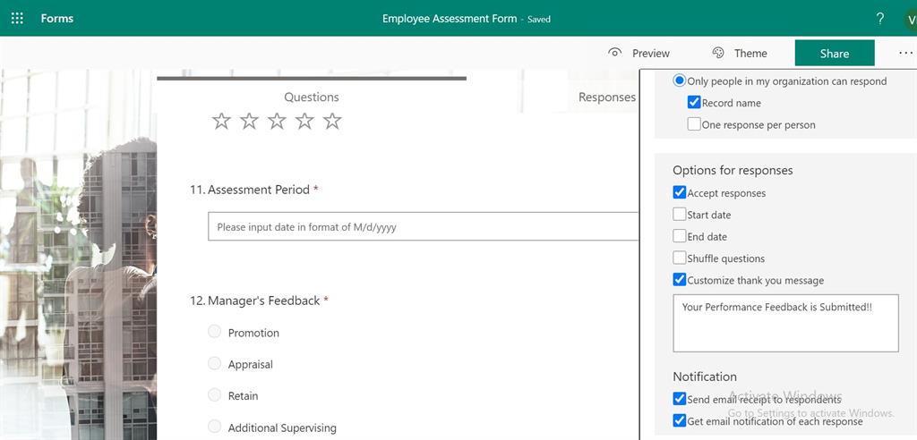This screenshot has height=440, width=917.
Task: Check the Start date option
Action: (x=680, y=215)
